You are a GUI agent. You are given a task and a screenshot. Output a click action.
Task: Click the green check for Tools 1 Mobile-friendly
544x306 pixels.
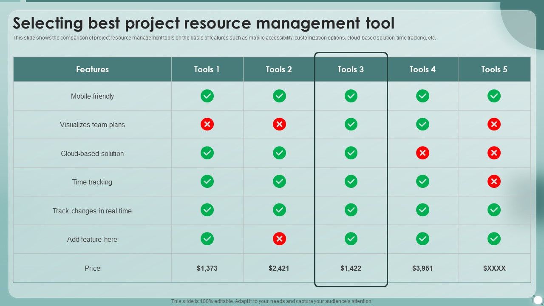pos(207,96)
